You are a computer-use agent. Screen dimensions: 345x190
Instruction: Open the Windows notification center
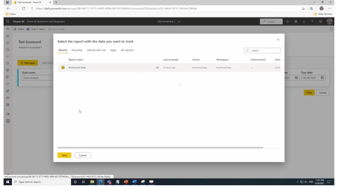[329, 182]
